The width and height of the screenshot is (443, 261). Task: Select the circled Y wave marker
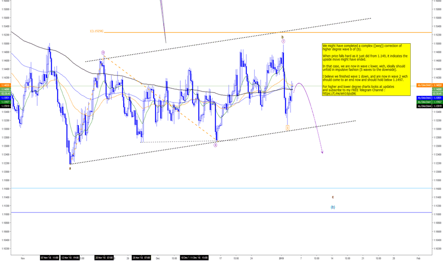tap(283, 41)
